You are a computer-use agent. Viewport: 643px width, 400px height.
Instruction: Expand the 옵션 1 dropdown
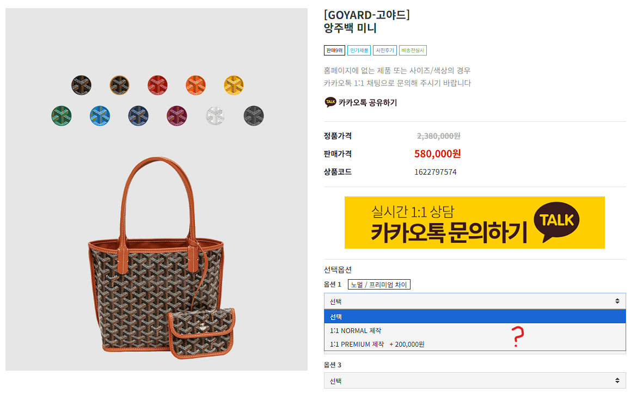[x=475, y=301]
